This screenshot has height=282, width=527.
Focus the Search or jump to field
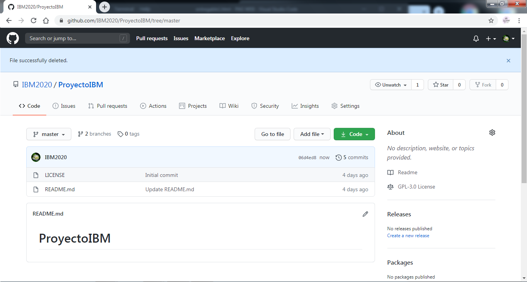pyautogui.click(x=77, y=38)
